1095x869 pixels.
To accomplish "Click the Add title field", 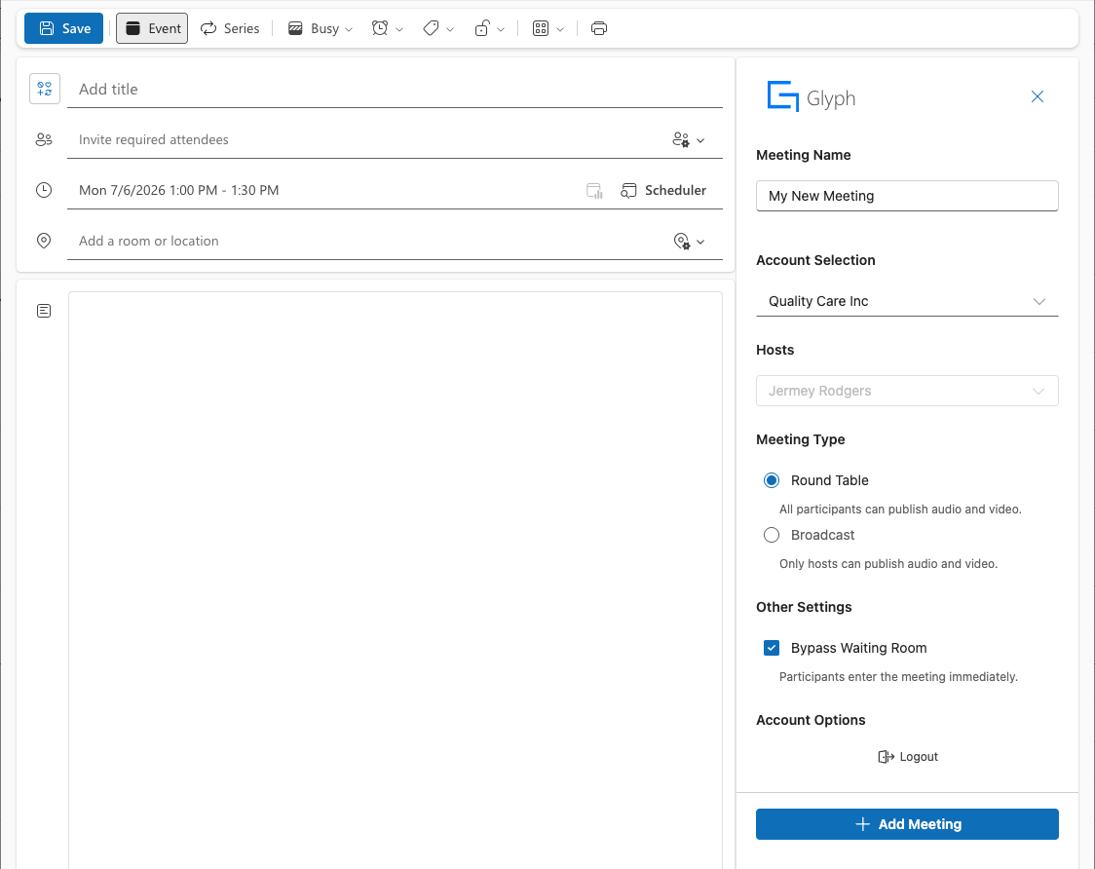I will (x=395, y=90).
